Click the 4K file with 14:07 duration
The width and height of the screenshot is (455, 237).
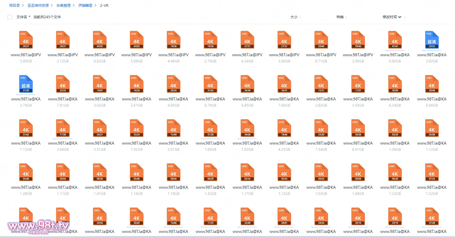point(100,84)
